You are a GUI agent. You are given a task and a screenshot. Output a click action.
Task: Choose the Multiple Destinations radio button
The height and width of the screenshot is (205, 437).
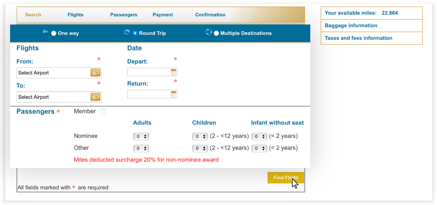(x=216, y=33)
